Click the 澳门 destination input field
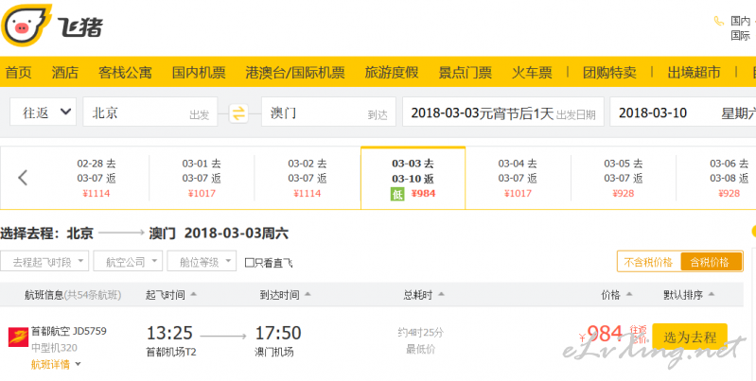The width and height of the screenshot is (756, 381). [328, 113]
